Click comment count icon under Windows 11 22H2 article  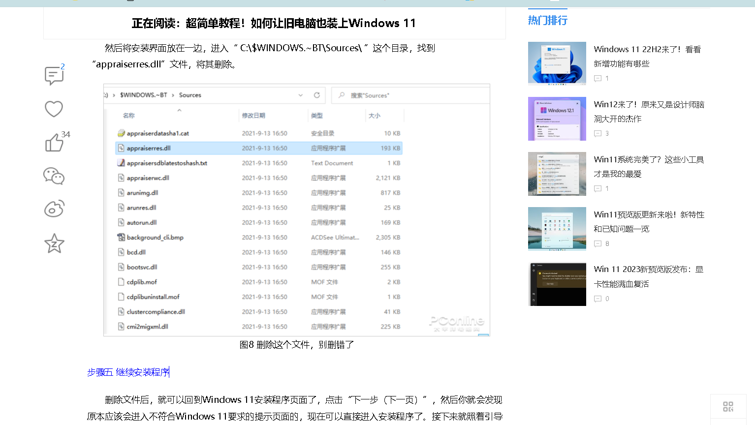pos(598,78)
